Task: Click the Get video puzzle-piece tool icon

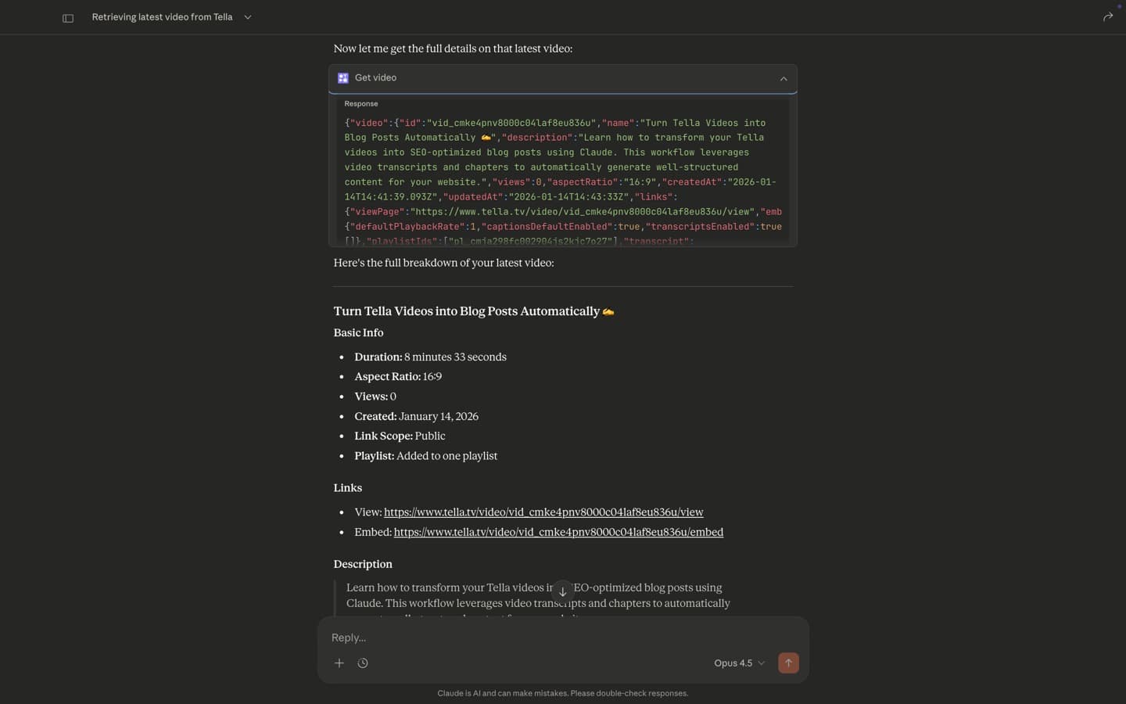Action: (342, 77)
